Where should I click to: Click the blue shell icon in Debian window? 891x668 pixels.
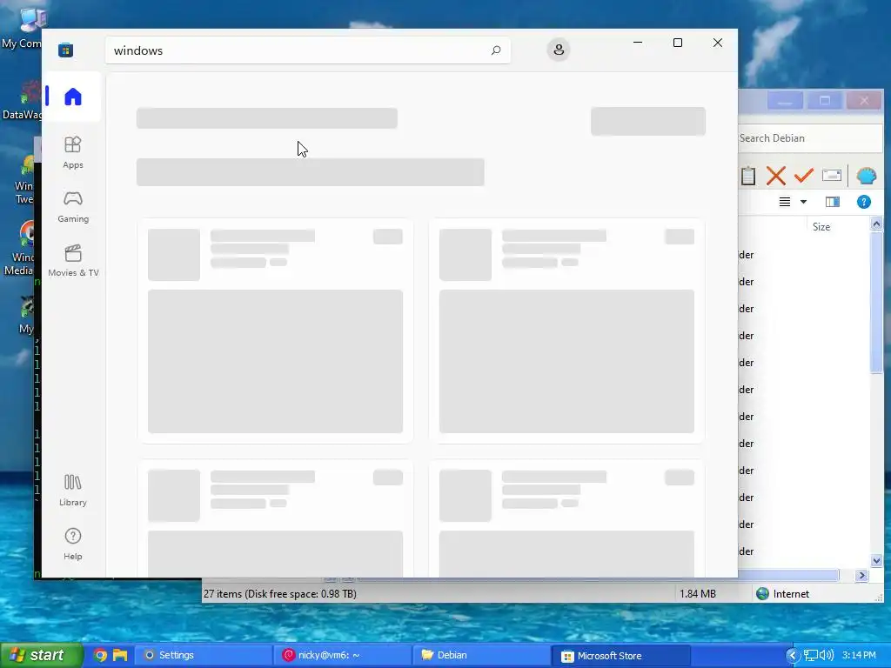coord(866,176)
